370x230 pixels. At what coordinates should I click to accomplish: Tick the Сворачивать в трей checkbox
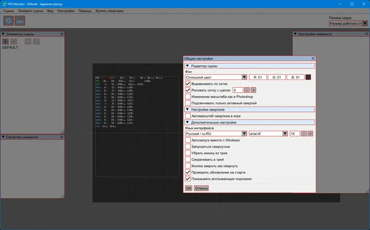(x=188, y=159)
